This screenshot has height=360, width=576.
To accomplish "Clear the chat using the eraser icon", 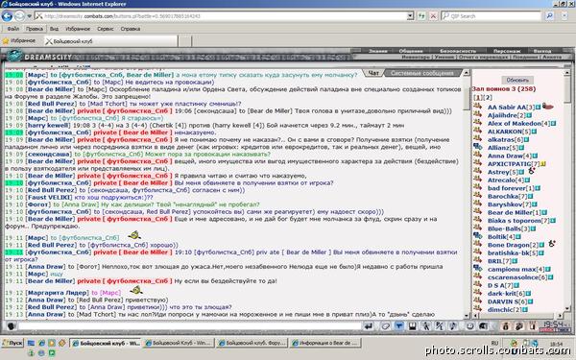I will point(385,326).
